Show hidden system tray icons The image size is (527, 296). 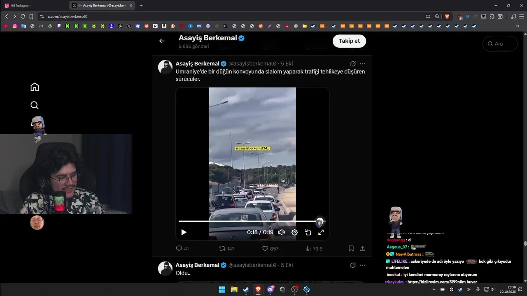434,289
